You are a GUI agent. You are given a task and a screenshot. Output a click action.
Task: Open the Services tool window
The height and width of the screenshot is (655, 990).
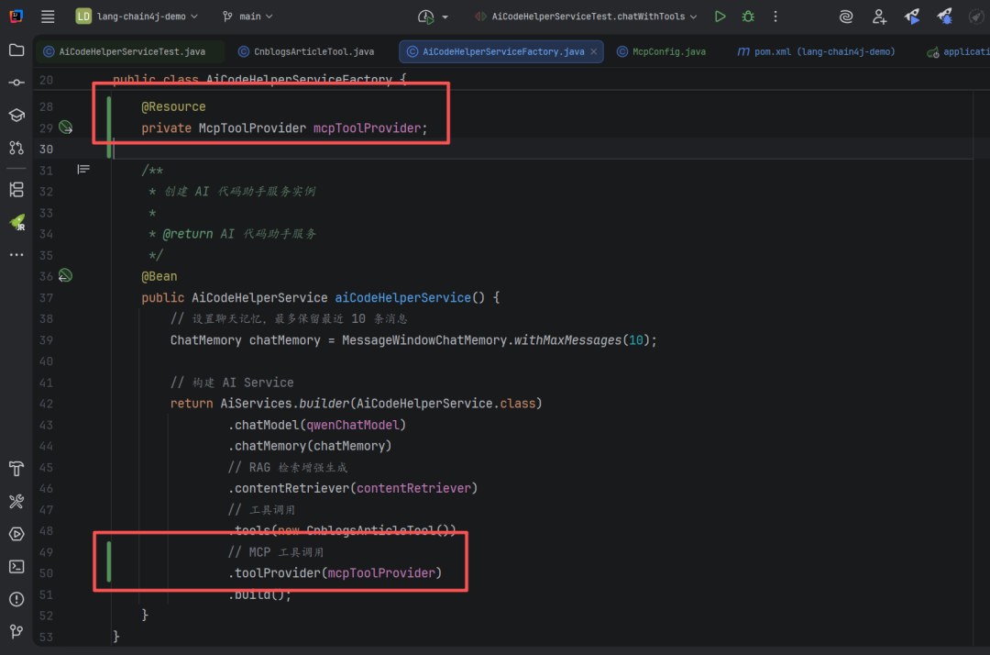coord(16,534)
